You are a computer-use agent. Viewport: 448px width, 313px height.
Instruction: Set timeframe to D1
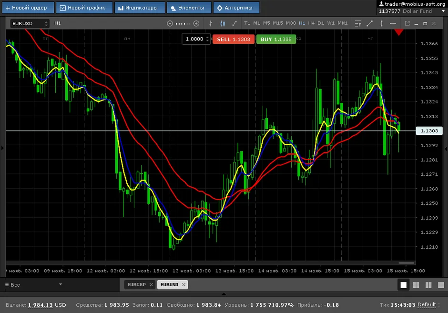(321, 23)
